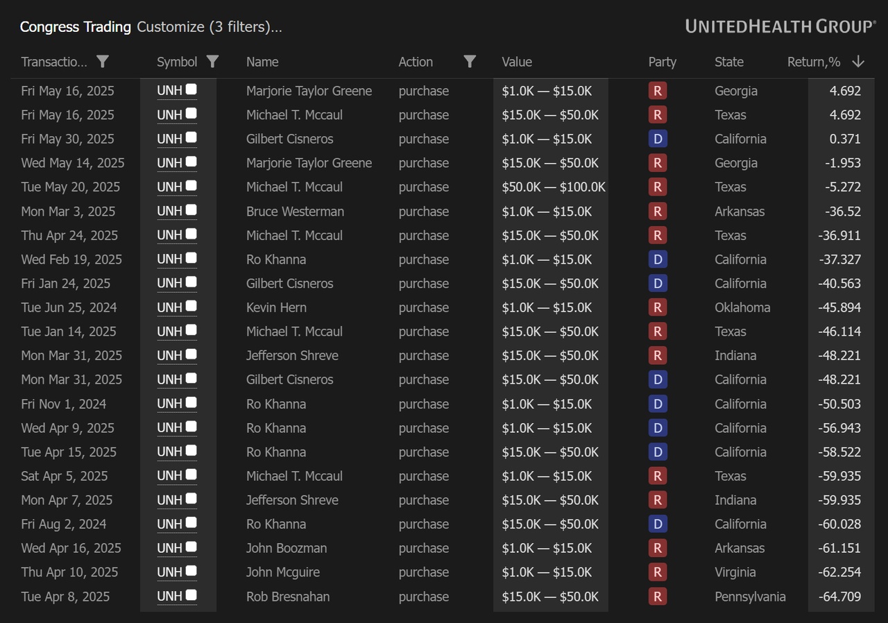Select the state cell Oklahoma

742,307
